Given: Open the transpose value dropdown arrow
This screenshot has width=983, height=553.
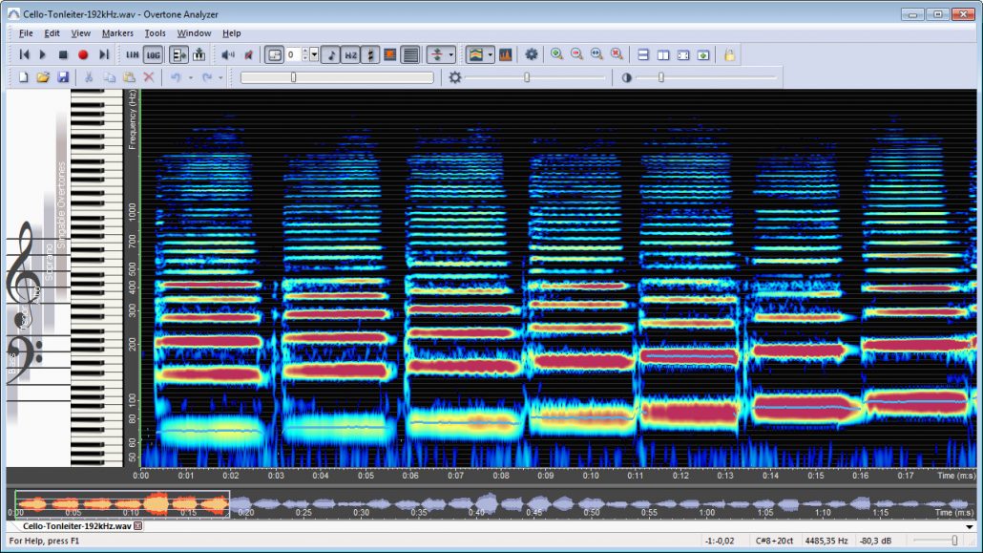Looking at the screenshot, I should click(312, 54).
